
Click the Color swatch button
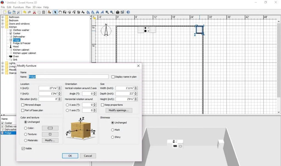tap(50, 128)
